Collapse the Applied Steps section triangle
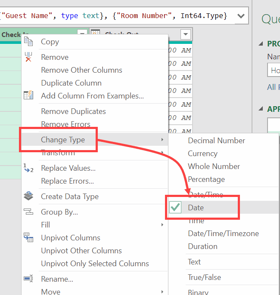Screen dimensions: 280x295 pos(261,109)
